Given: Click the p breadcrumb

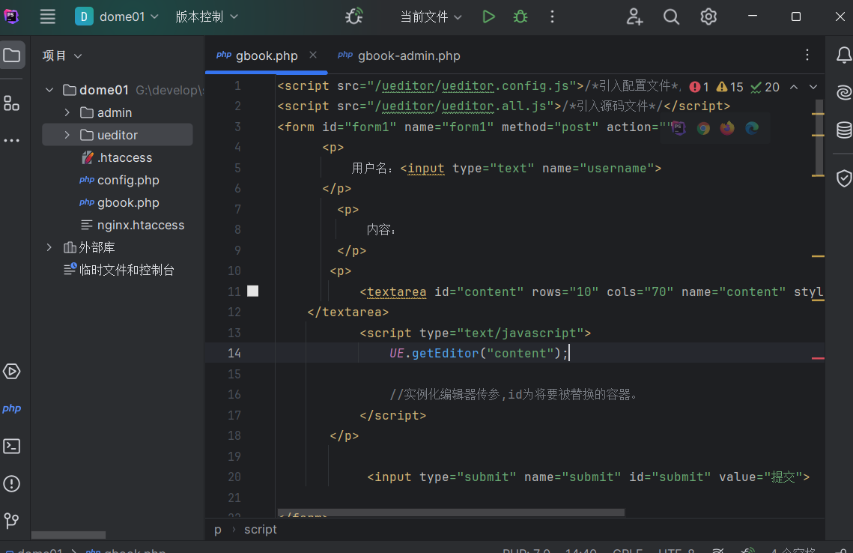Looking at the screenshot, I should point(218,530).
